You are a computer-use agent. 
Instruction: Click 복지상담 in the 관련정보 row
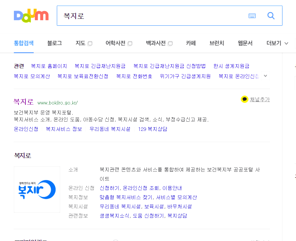click(177, 216)
